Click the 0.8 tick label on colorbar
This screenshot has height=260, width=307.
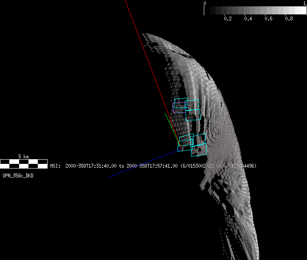tap(289, 19)
